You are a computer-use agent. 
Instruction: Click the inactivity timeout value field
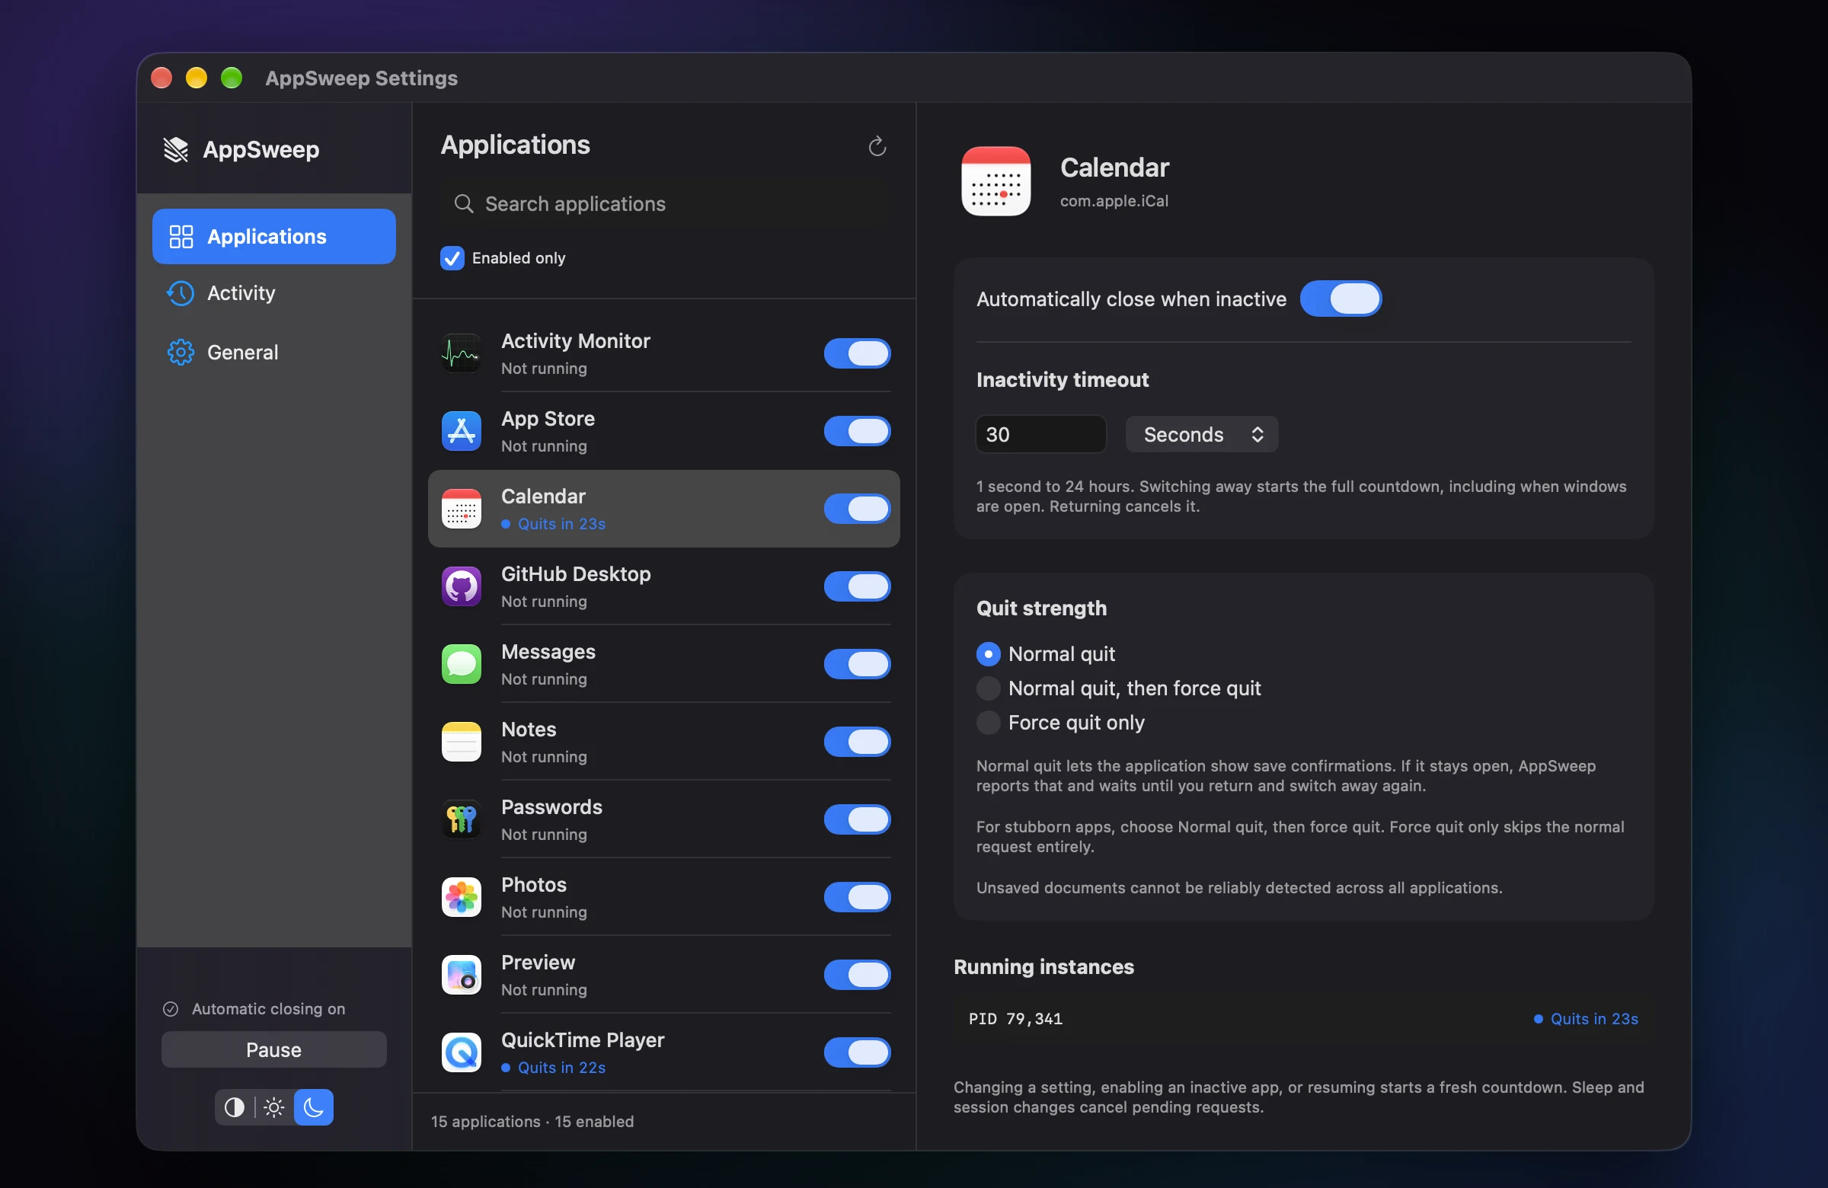pyautogui.click(x=1040, y=434)
